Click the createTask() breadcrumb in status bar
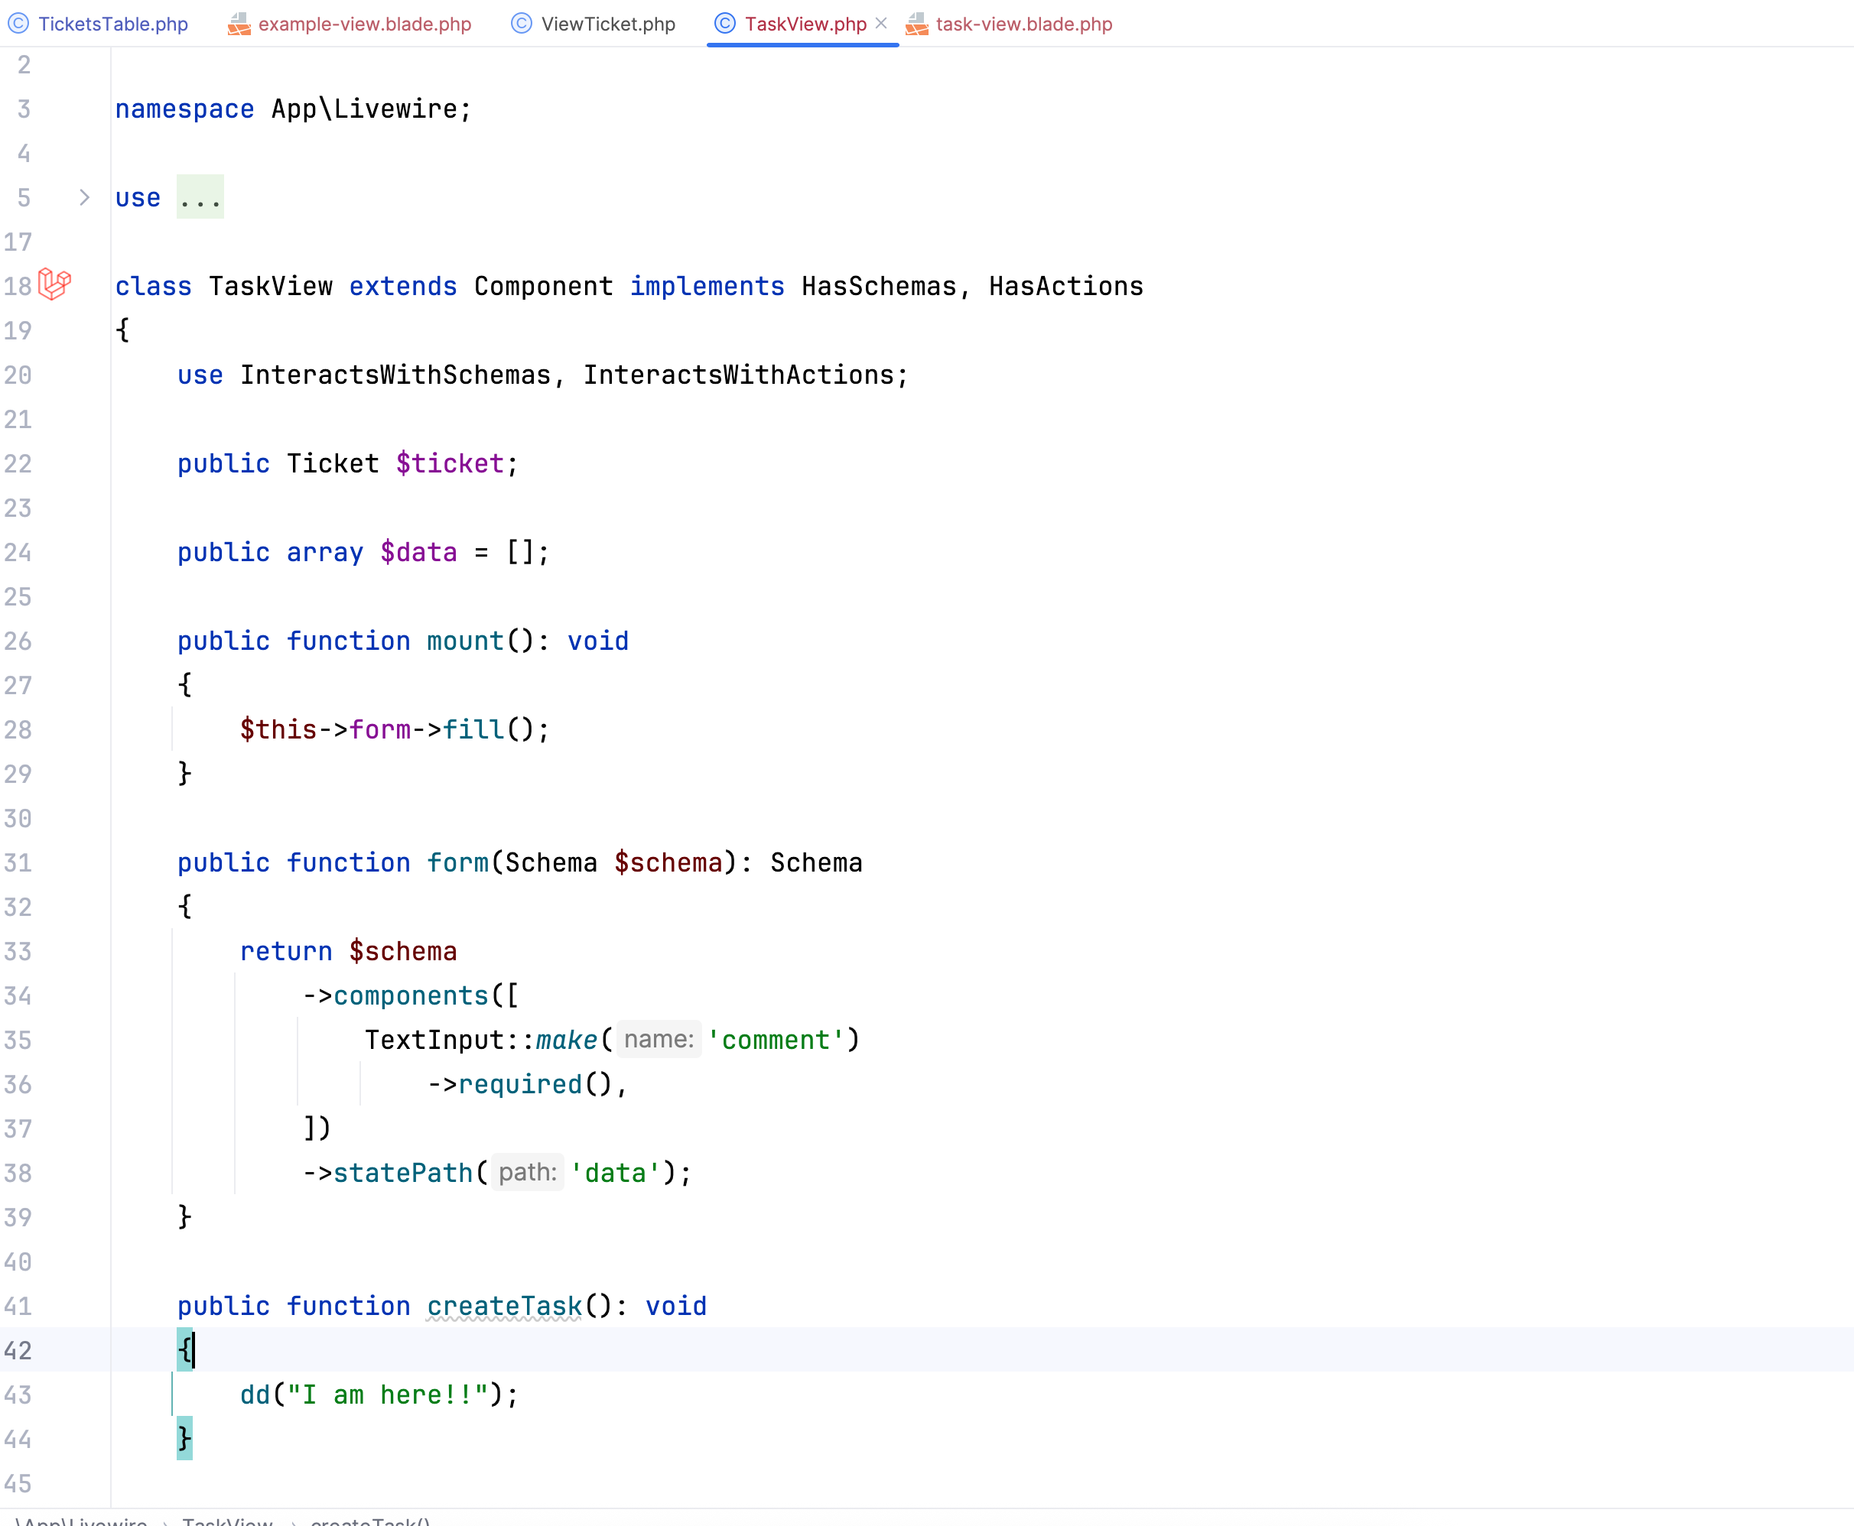Image resolution: width=1854 pixels, height=1526 pixels. 370,1521
